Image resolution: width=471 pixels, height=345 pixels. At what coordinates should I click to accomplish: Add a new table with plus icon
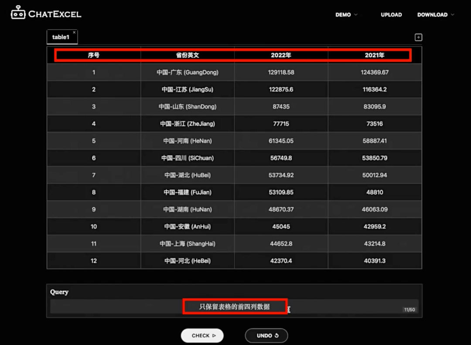418,37
